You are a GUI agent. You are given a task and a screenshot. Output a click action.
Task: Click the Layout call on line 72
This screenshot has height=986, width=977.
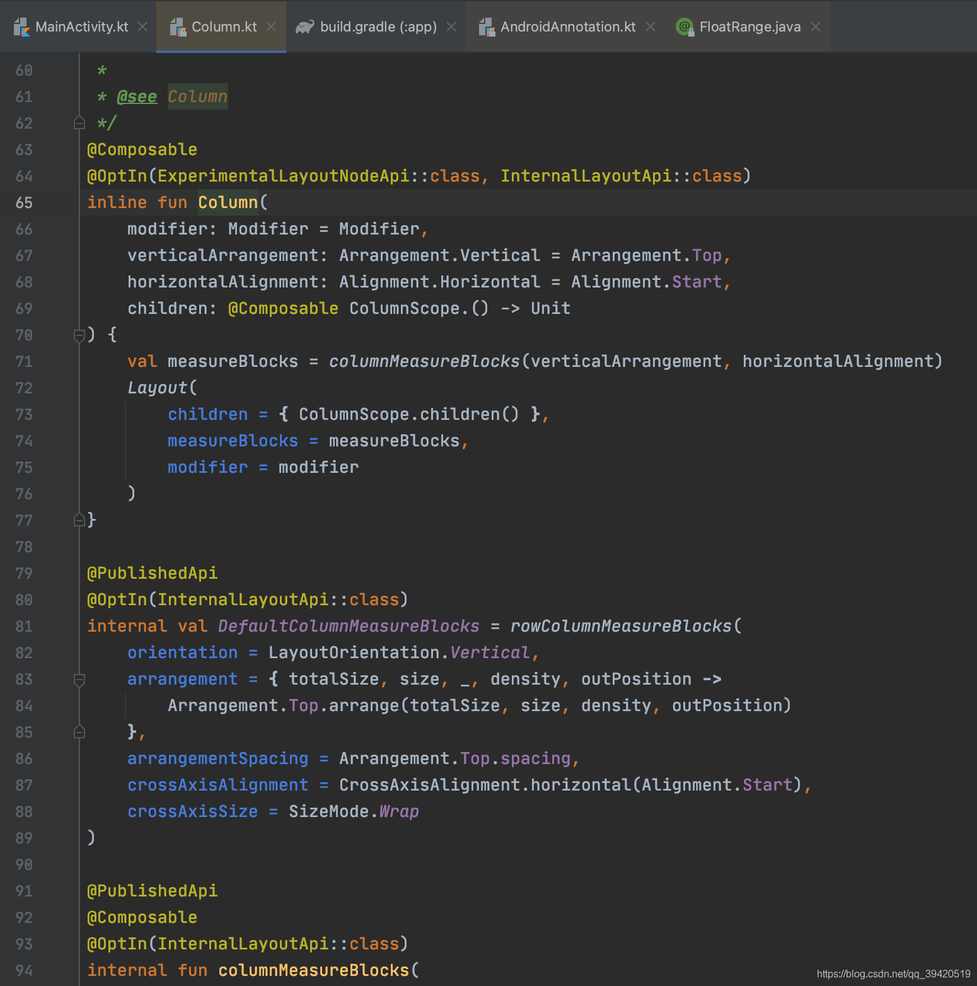pos(158,388)
